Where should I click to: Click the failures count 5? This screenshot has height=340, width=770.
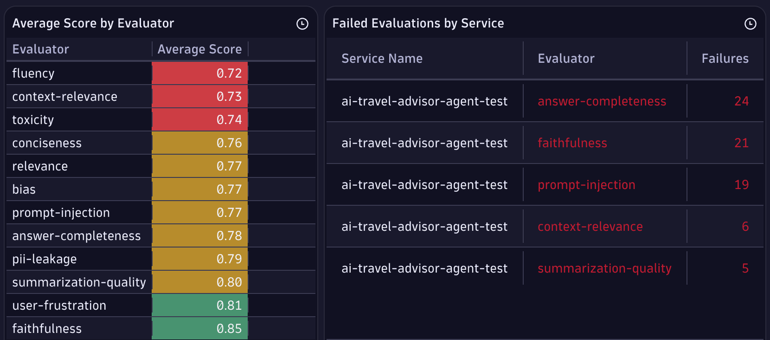point(745,268)
